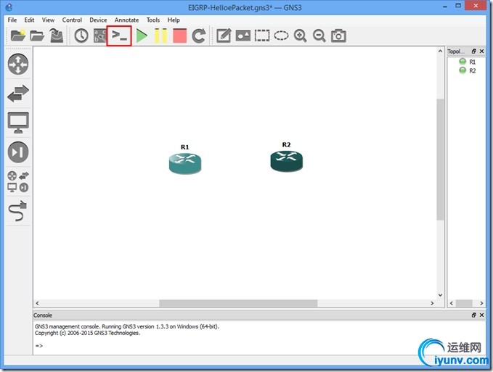Browse security devices in the sidebar

(18, 152)
